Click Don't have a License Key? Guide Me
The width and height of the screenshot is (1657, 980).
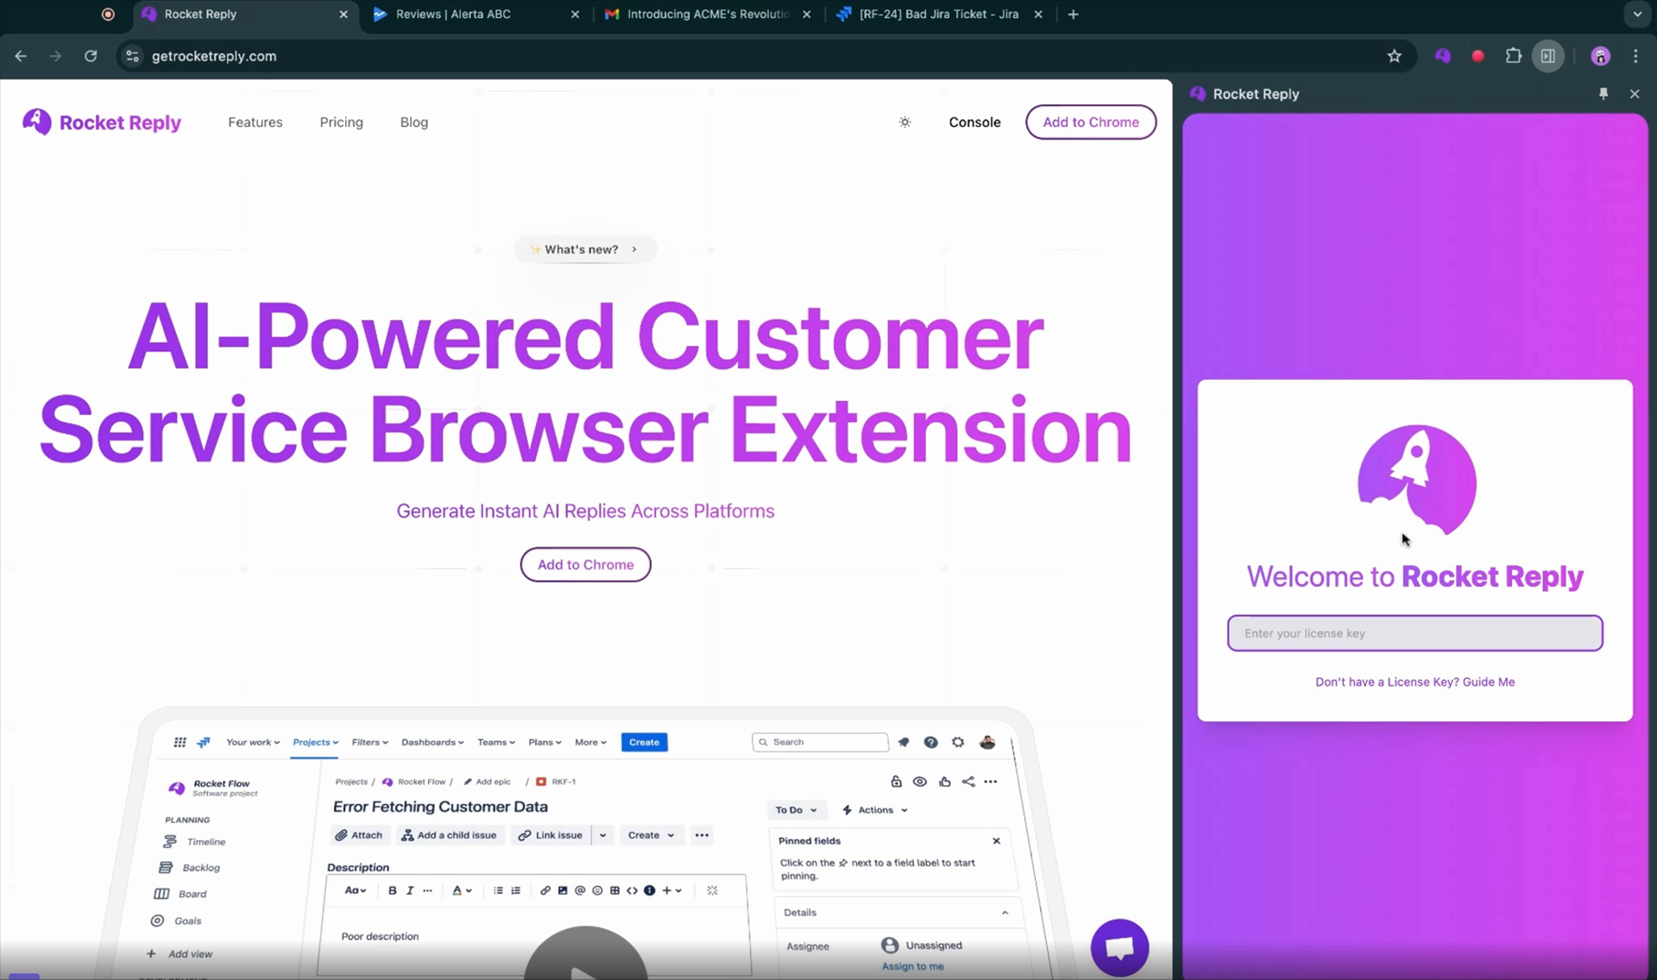tap(1414, 682)
